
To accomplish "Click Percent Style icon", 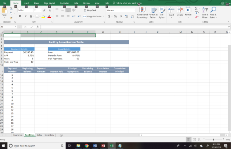I will coord(115,16).
